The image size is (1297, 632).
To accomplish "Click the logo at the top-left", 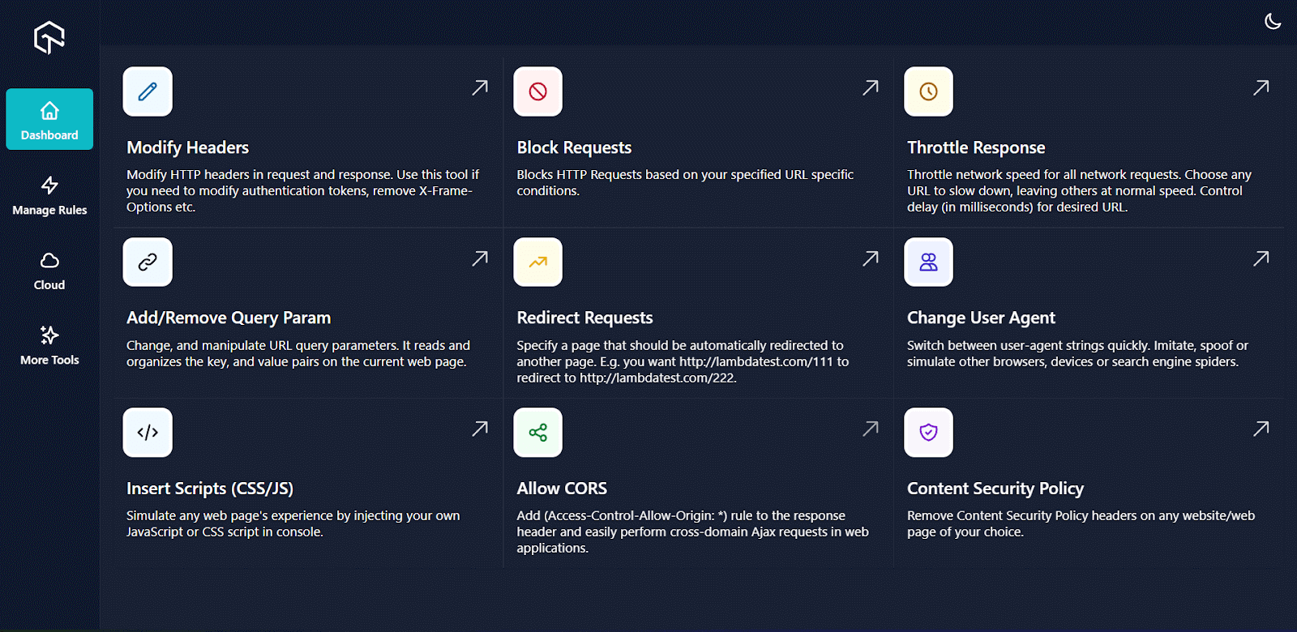I will tap(49, 37).
